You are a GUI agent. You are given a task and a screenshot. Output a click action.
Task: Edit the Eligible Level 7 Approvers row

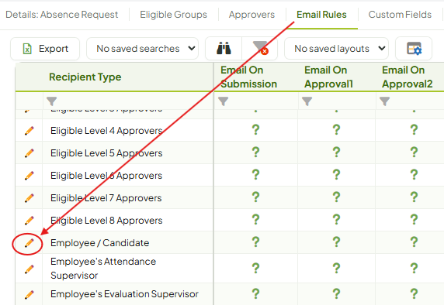pyautogui.click(x=29, y=198)
